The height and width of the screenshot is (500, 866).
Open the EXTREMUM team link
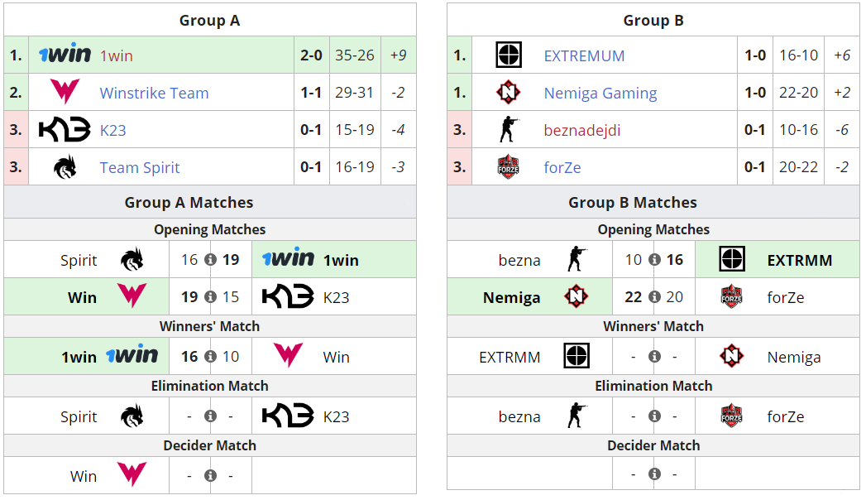pos(584,55)
